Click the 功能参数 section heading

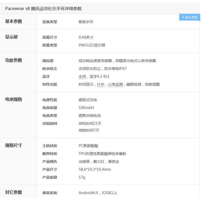(x=14, y=60)
